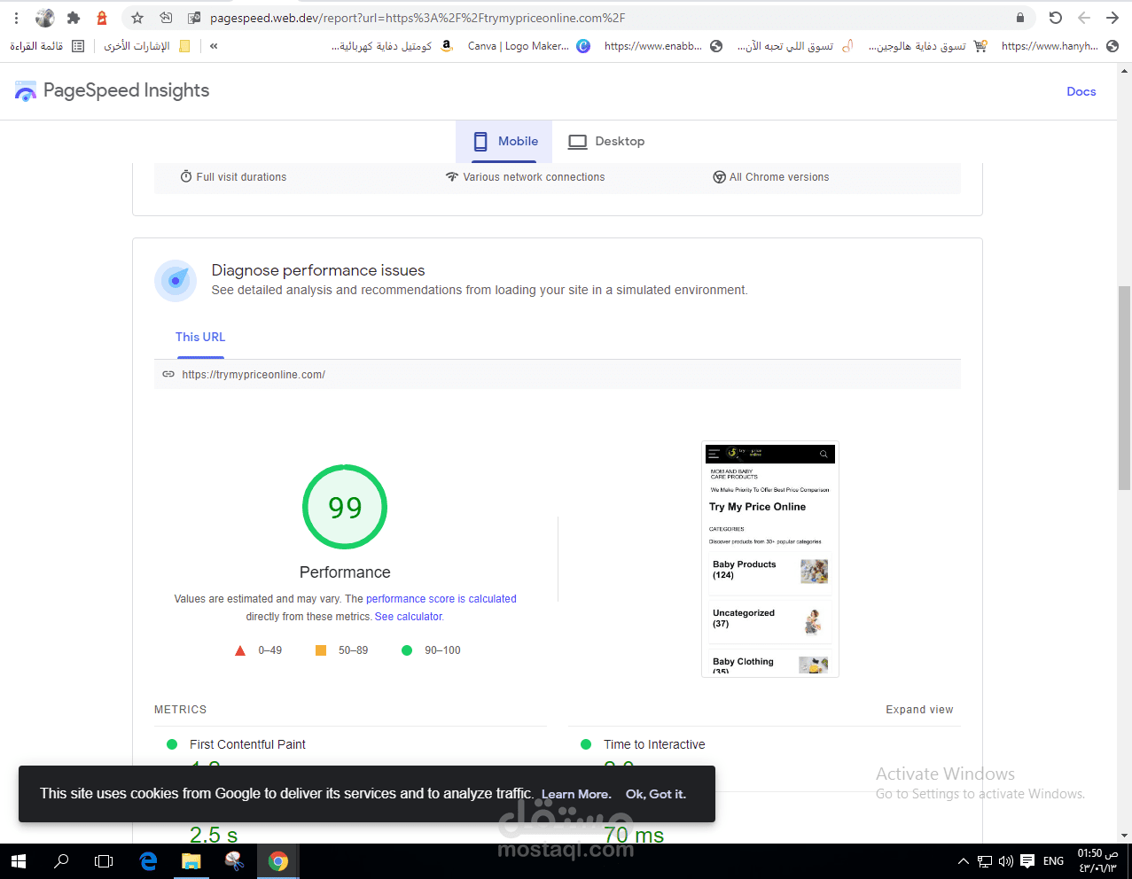Open the Windows Start menu
This screenshot has width=1132, height=879.
[x=19, y=861]
